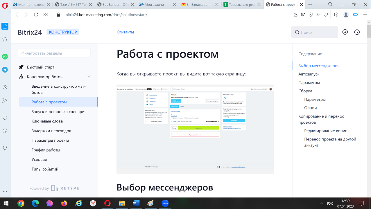Click the snapshot camera icon in the address bar
This screenshot has height=209, width=371.
303,15
